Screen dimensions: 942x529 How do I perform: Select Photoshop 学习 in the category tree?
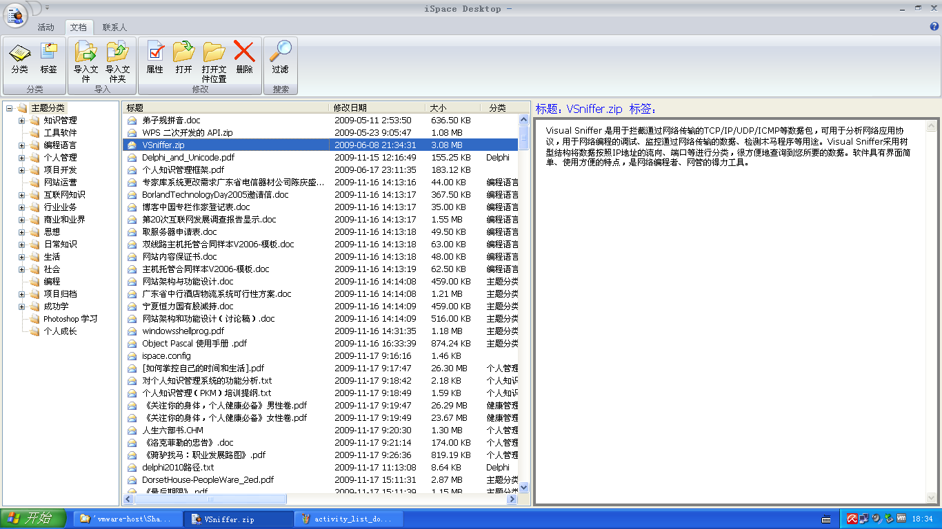tap(70, 319)
